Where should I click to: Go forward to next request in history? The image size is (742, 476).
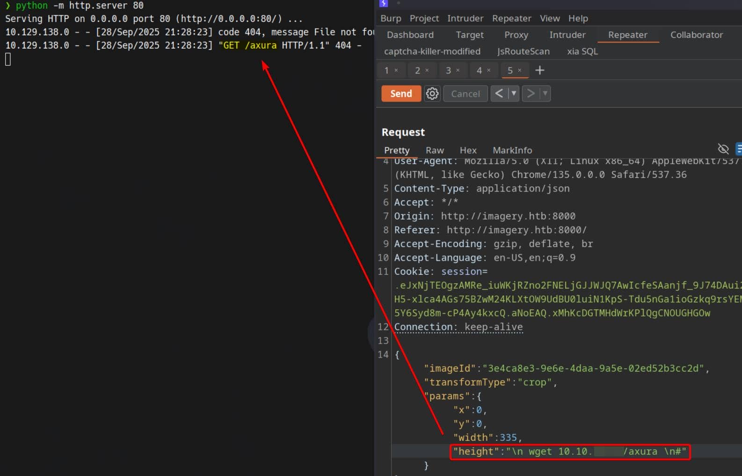coord(530,94)
